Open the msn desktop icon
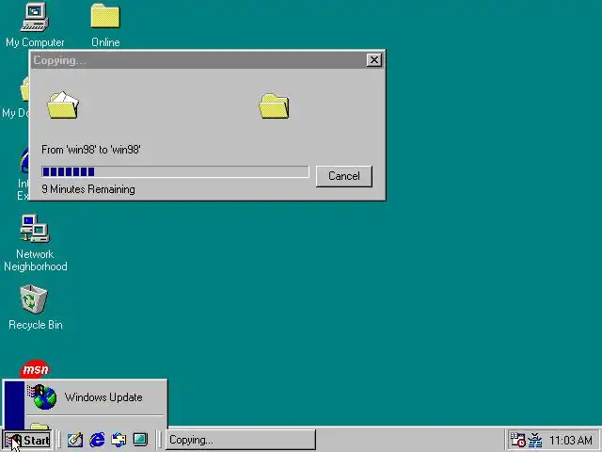Screen dimensions: 602x452 [35, 369]
